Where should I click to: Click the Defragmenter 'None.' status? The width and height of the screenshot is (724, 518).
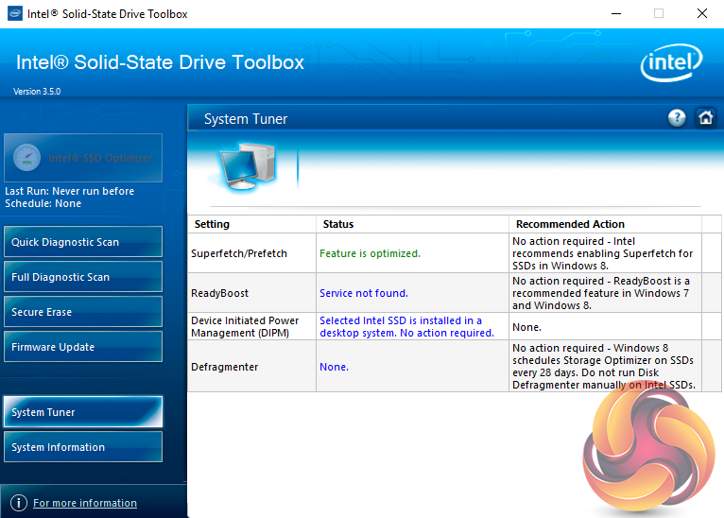(334, 367)
